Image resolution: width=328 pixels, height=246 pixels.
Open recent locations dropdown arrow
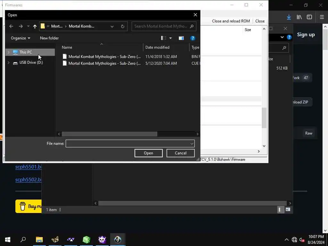click(28, 26)
